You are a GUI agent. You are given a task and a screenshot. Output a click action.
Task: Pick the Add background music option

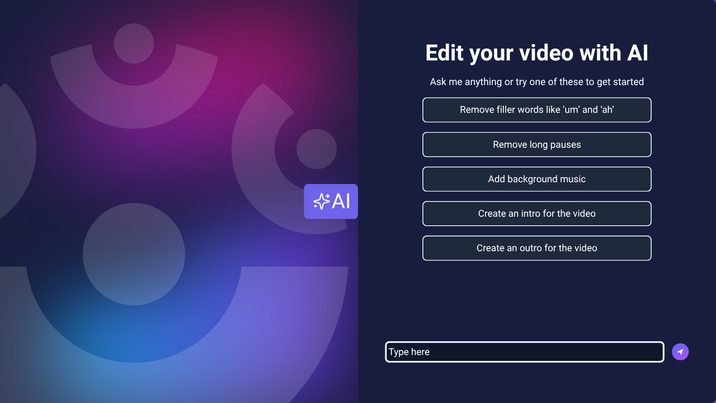[x=537, y=179]
